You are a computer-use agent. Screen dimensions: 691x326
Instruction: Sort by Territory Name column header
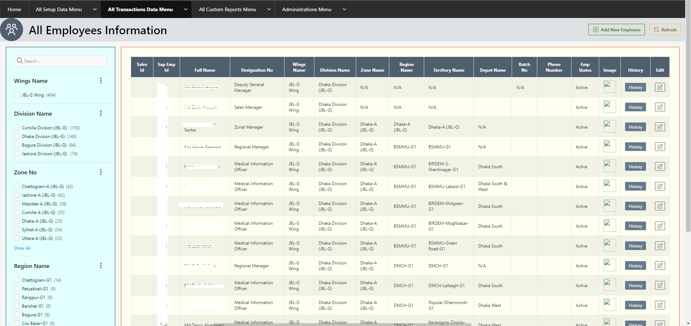click(x=449, y=70)
